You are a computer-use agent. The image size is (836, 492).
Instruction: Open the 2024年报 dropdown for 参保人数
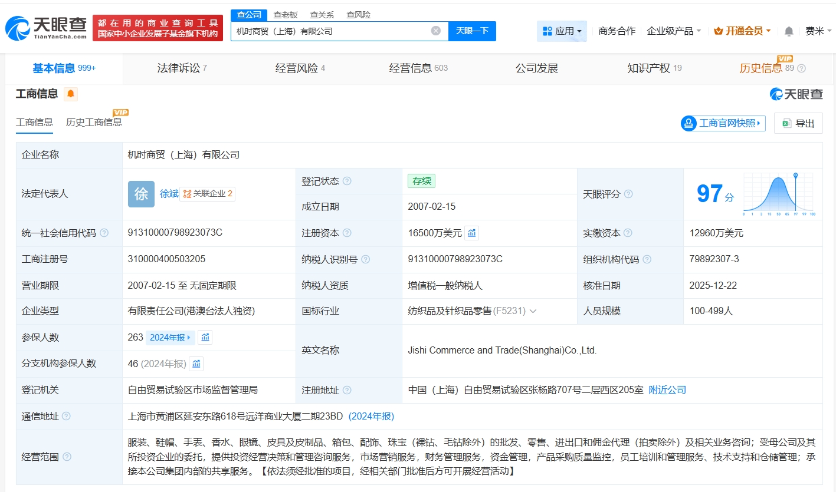click(170, 338)
